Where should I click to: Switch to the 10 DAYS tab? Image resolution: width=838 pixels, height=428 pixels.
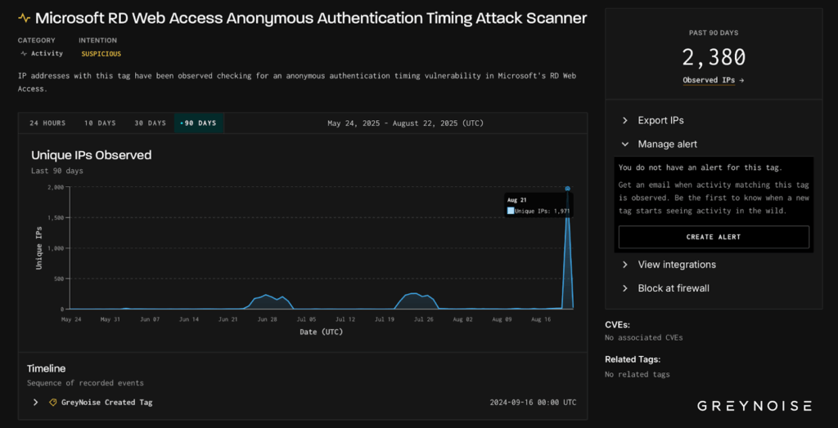(x=100, y=123)
